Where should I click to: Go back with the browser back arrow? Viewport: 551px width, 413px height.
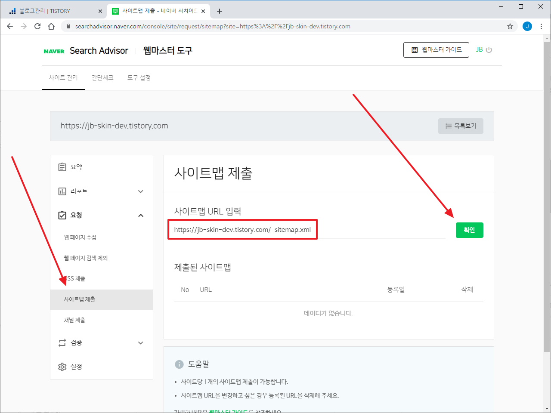[x=10, y=26]
